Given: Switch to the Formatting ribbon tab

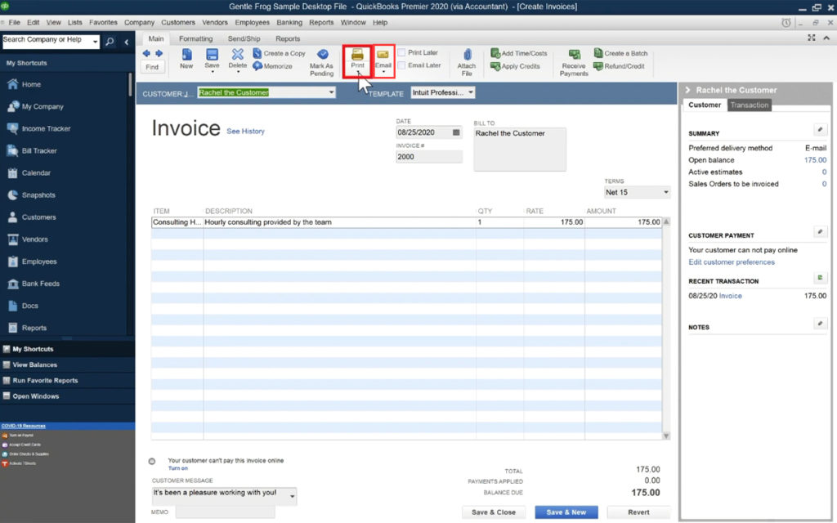Looking at the screenshot, I should (195, 39).
